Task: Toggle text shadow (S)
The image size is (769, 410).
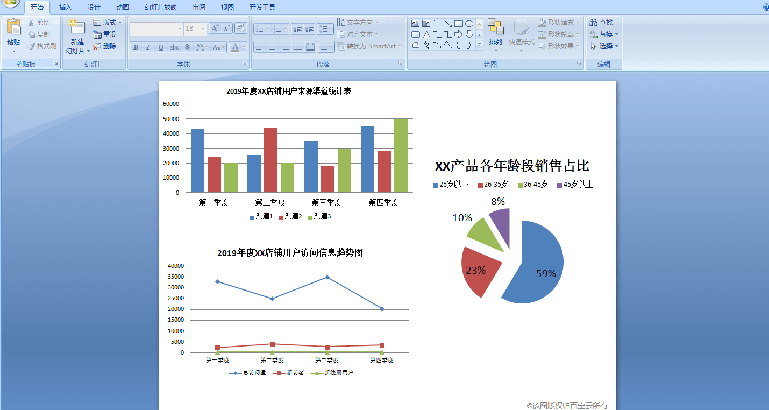Action: pos(187,47)
